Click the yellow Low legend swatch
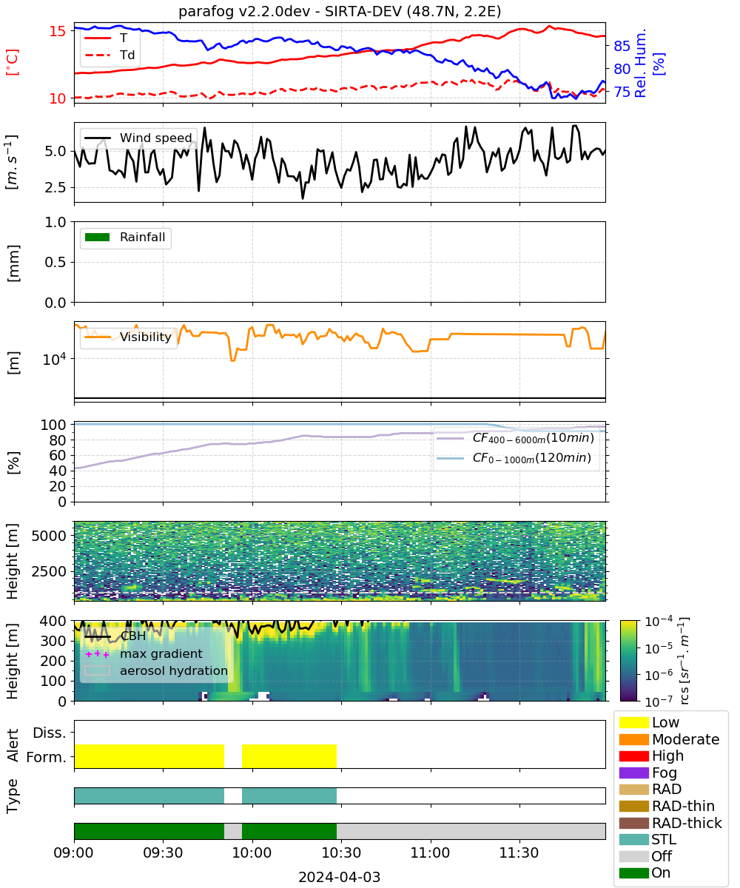Screen dimensions: 740x888 click(633, 722)
